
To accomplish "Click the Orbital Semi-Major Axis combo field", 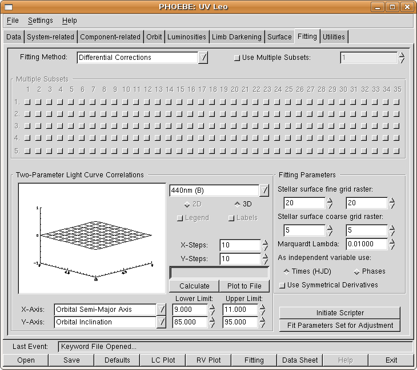I will 105,310.
